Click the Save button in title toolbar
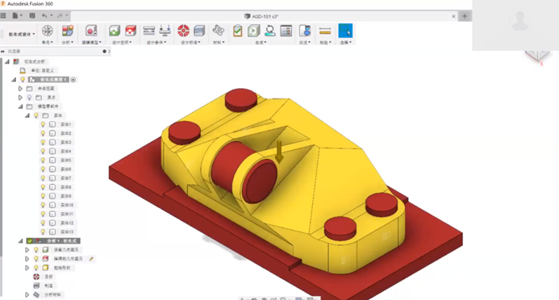The height and width of the screenshot is (300, 559). click(x=32, y=15)
